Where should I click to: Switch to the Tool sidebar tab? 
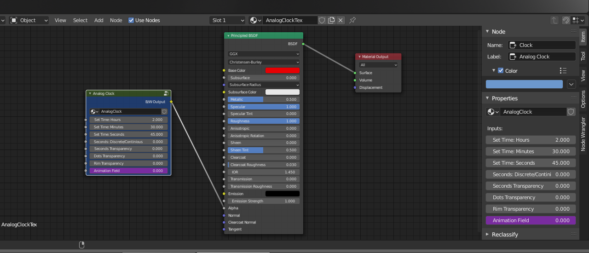583,56
